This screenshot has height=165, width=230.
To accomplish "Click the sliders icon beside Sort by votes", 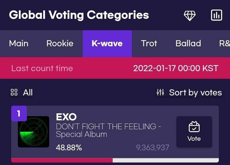I will coord(160,92).
